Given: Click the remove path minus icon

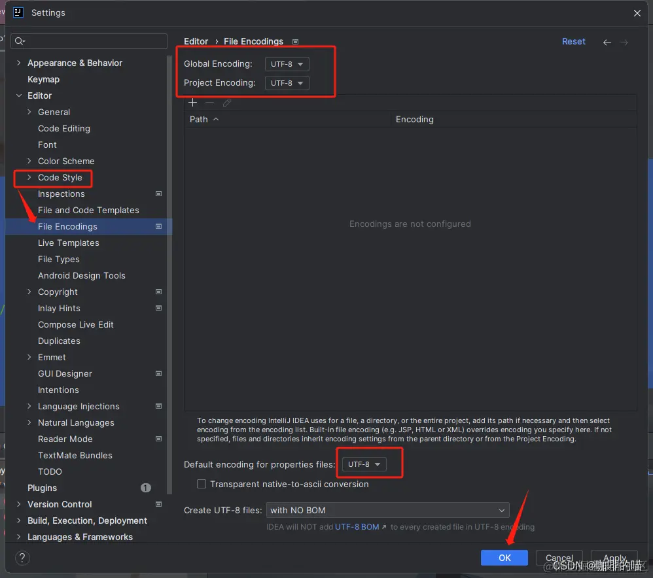Looking at the screenshot, I should coord(209,103).
